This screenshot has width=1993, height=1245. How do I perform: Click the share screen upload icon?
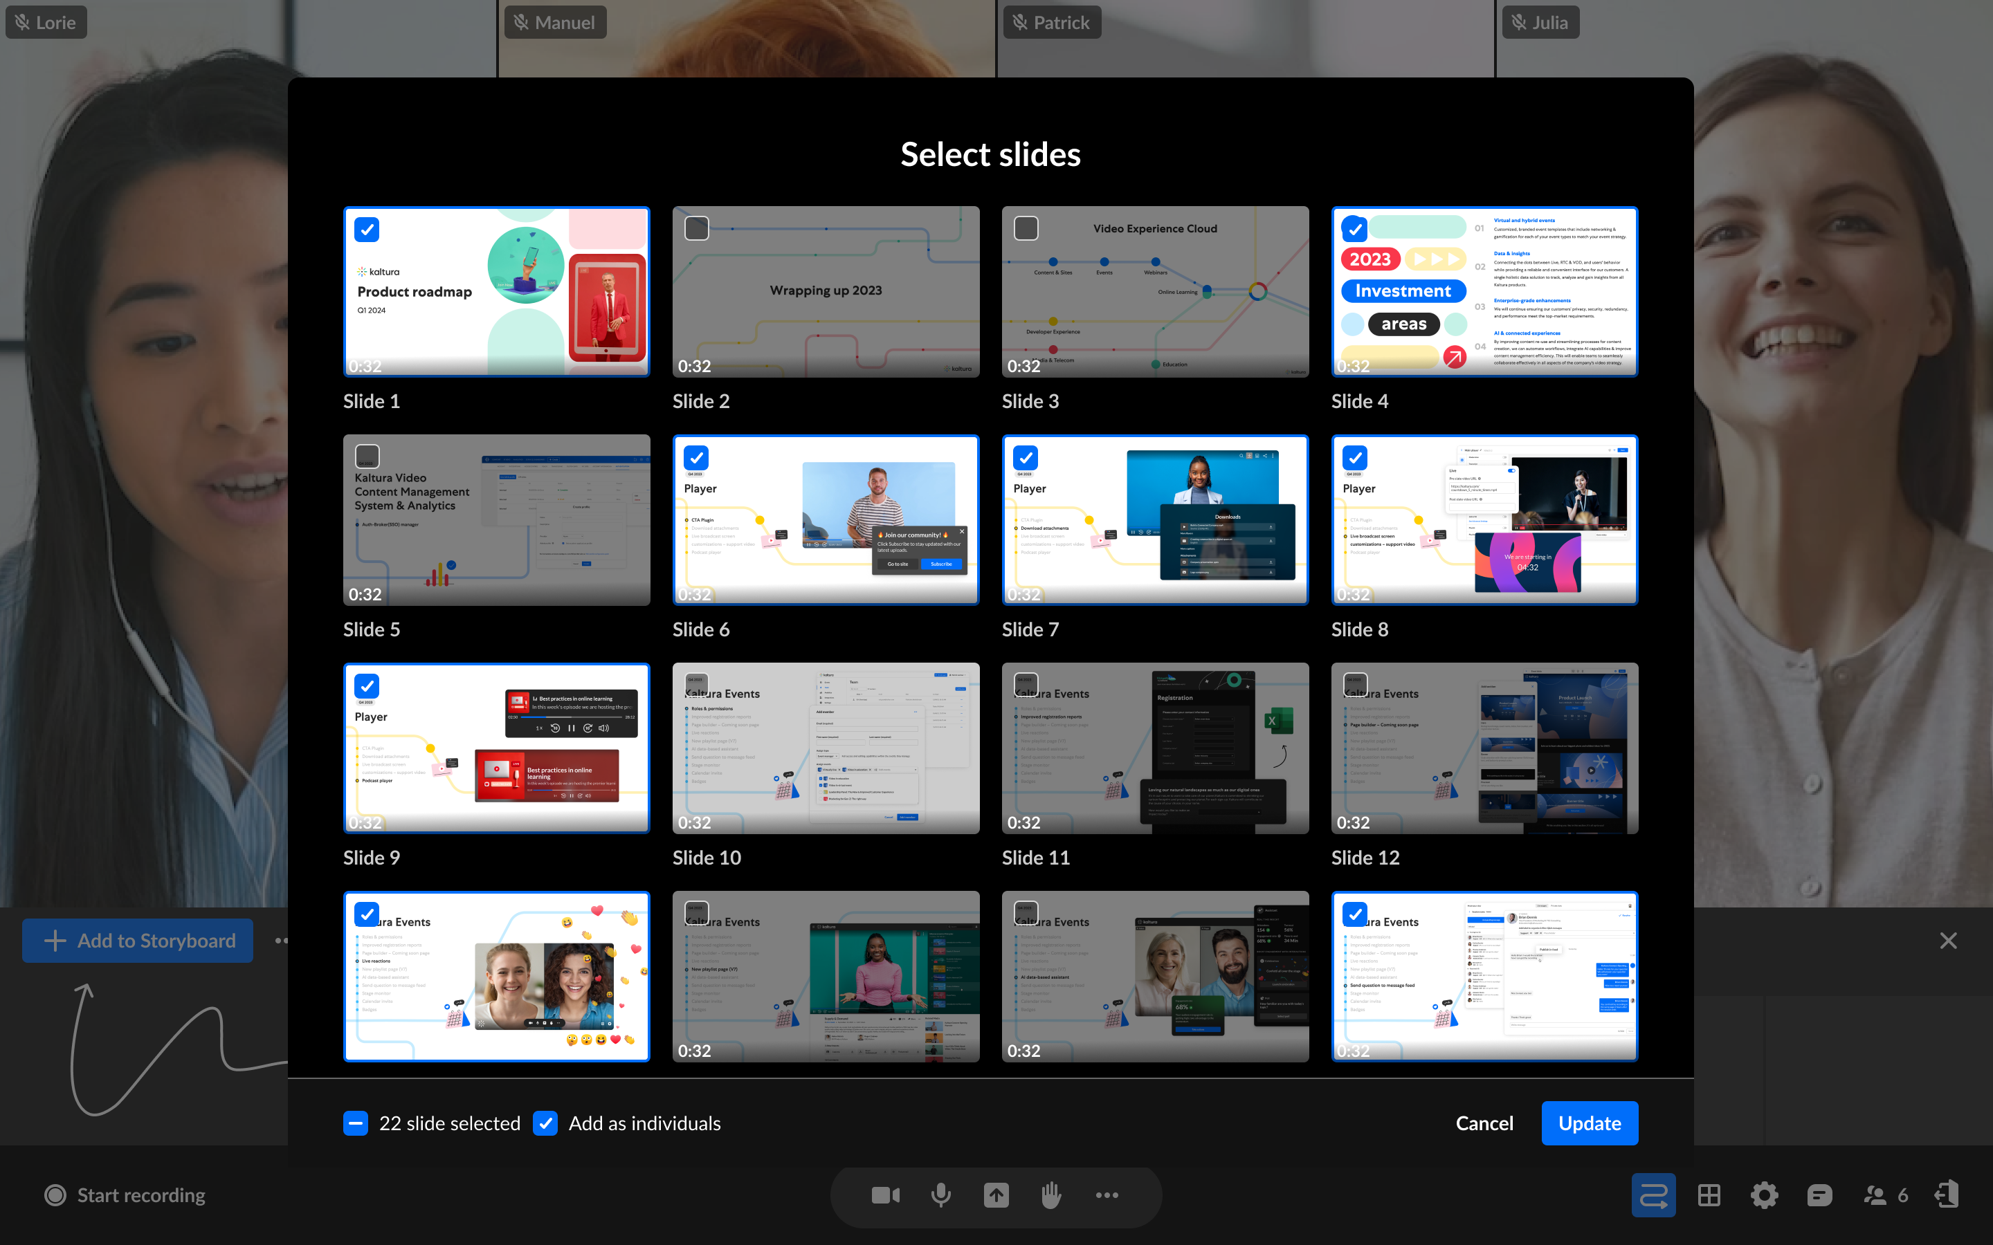coord(996,1195)
